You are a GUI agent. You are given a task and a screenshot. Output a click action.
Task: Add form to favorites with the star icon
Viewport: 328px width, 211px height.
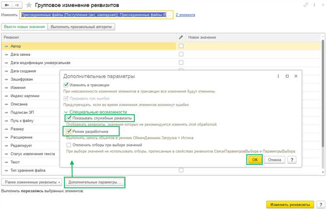(29, 5)
